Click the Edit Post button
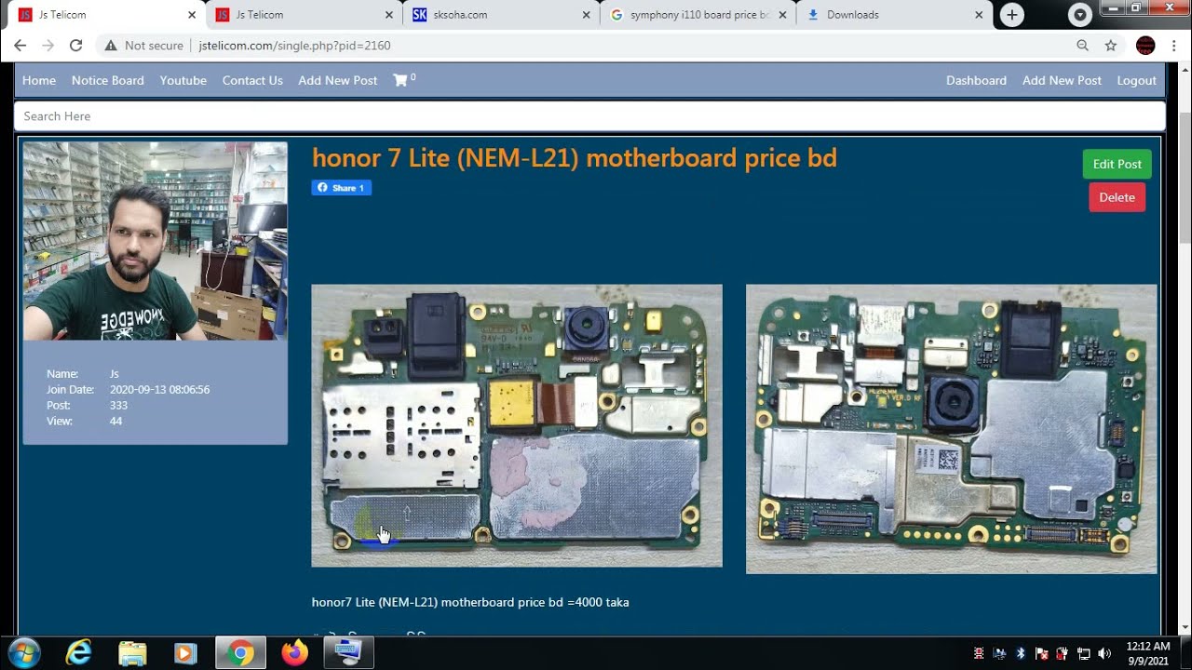This screenshot has height=670, width=1192. (x=1117, y=164)
